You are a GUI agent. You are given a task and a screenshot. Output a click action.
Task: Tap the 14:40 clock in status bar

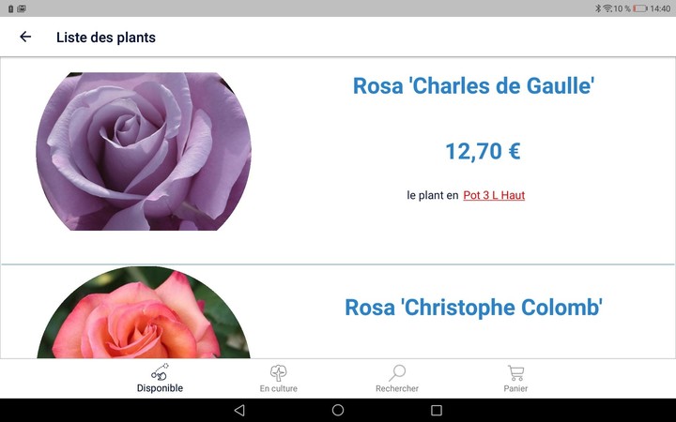(660, 8)
